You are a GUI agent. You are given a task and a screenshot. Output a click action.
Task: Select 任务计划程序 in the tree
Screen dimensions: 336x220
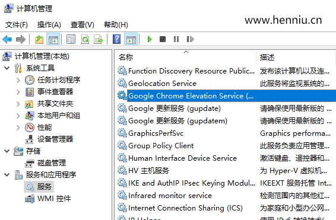(59, 80)
